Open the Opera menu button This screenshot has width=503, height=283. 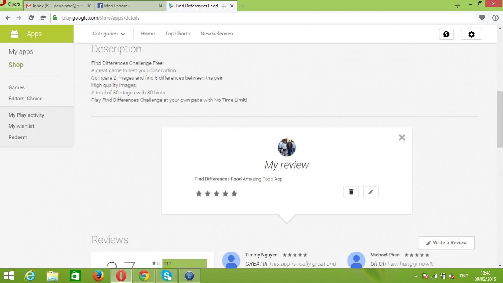(11, 4)
